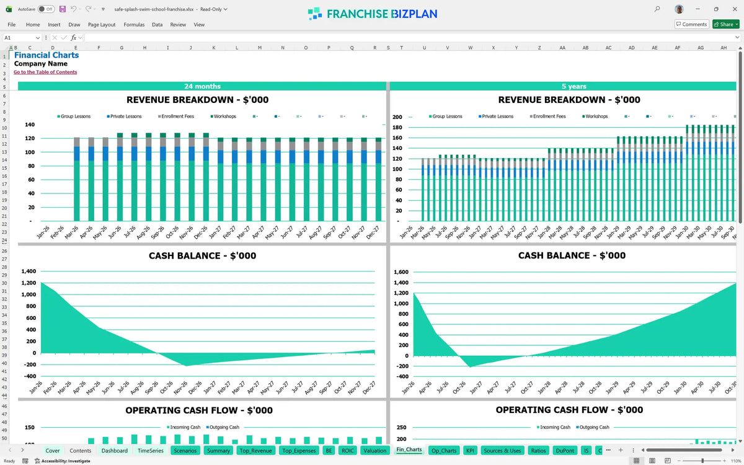This screenshot has width=744, height=465.
Task: Click the Enter checkmark in formula bar
Action: 64,38
